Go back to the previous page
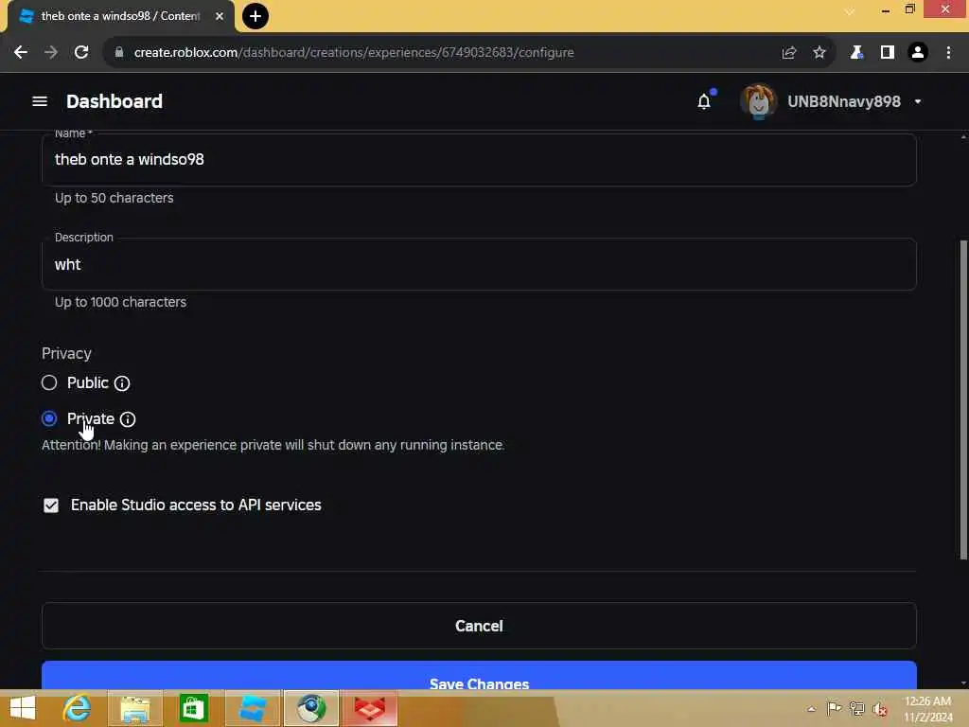969x727 pixels. pyautogui.click(x=21, y=53)
